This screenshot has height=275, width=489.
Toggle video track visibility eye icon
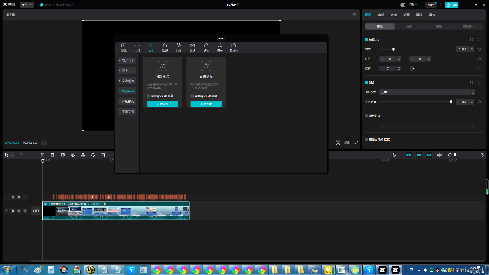coord(19,211)
